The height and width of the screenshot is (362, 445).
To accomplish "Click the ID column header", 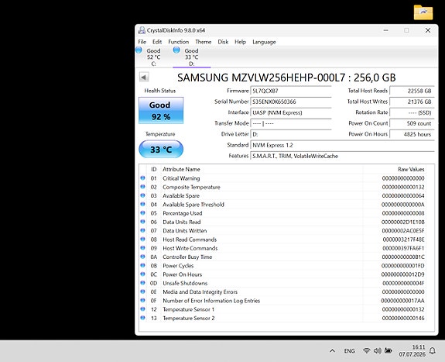I will pyautogui.click(x=153, y=169).
